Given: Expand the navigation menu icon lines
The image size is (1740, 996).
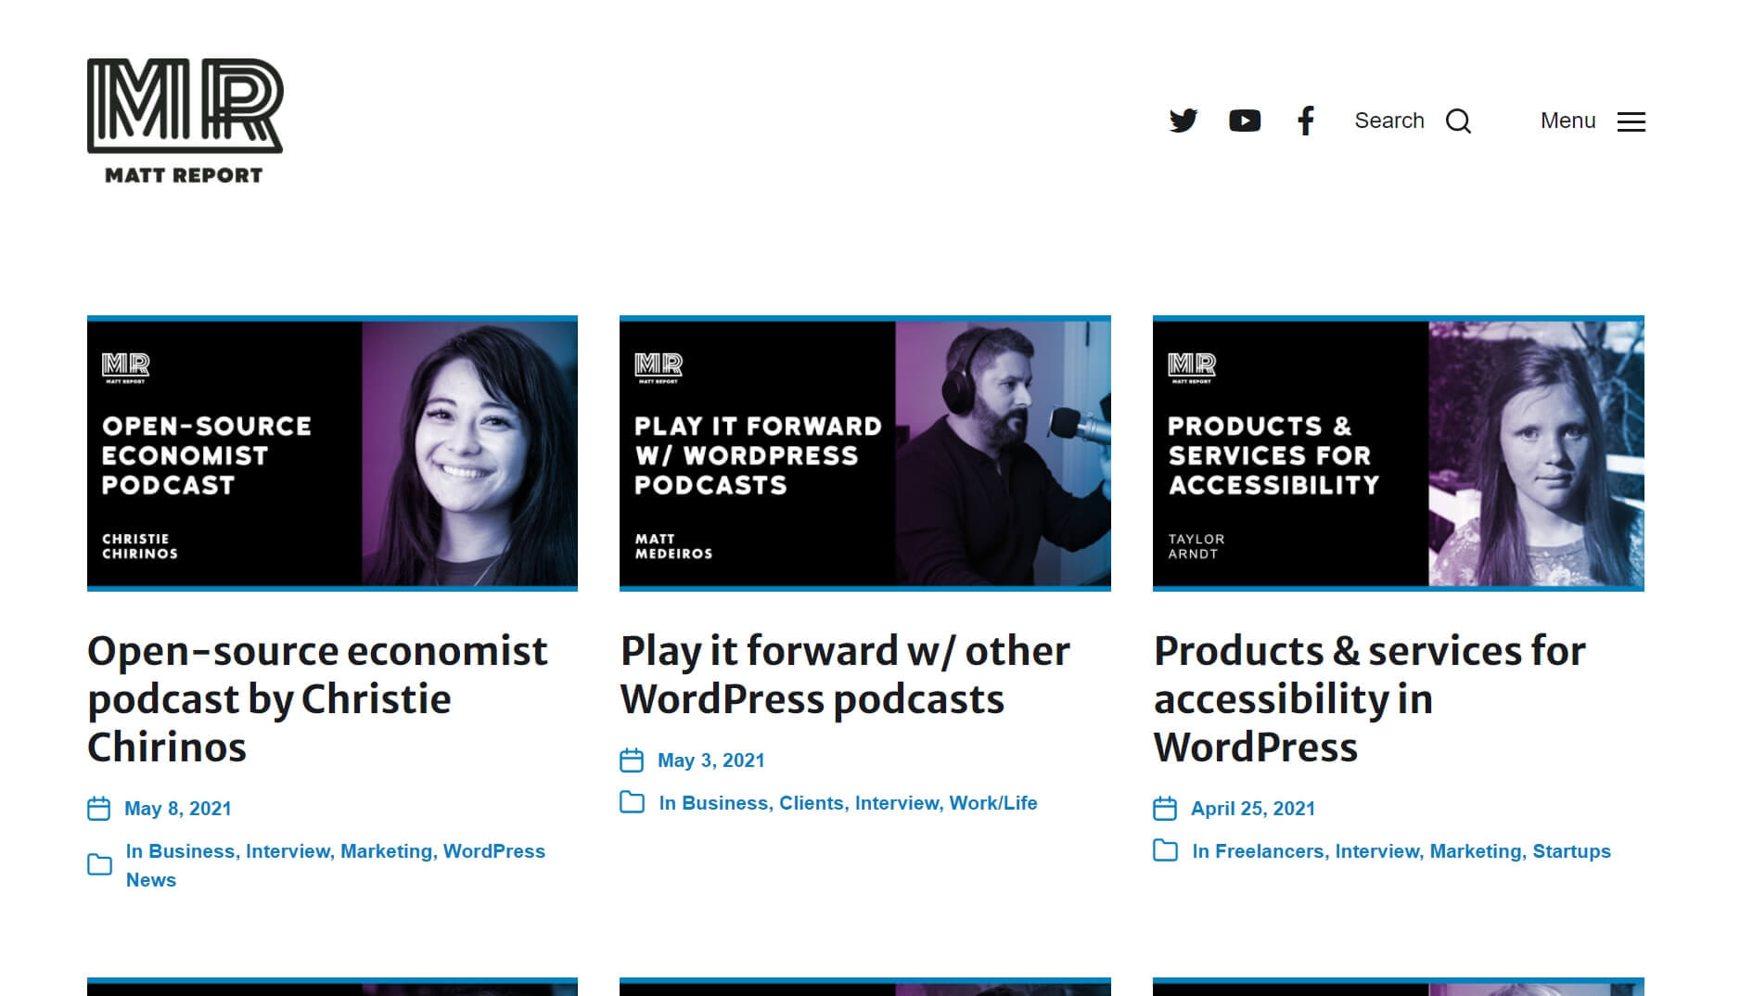Looking at the screenshot, I should click(1631, 121).
